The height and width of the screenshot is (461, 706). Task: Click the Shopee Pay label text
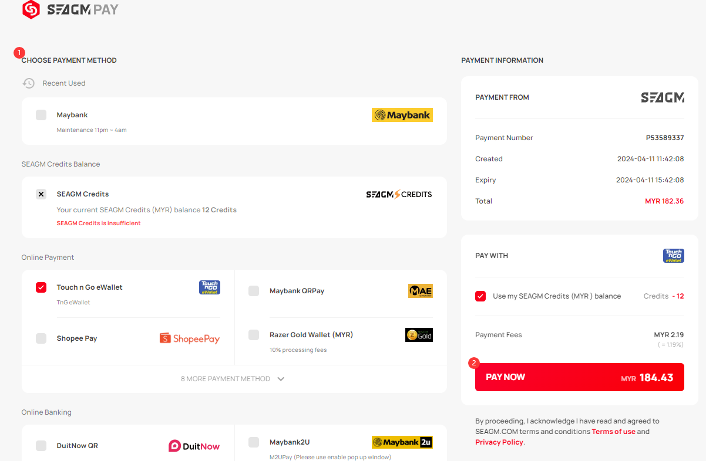(x=77, y=338)
